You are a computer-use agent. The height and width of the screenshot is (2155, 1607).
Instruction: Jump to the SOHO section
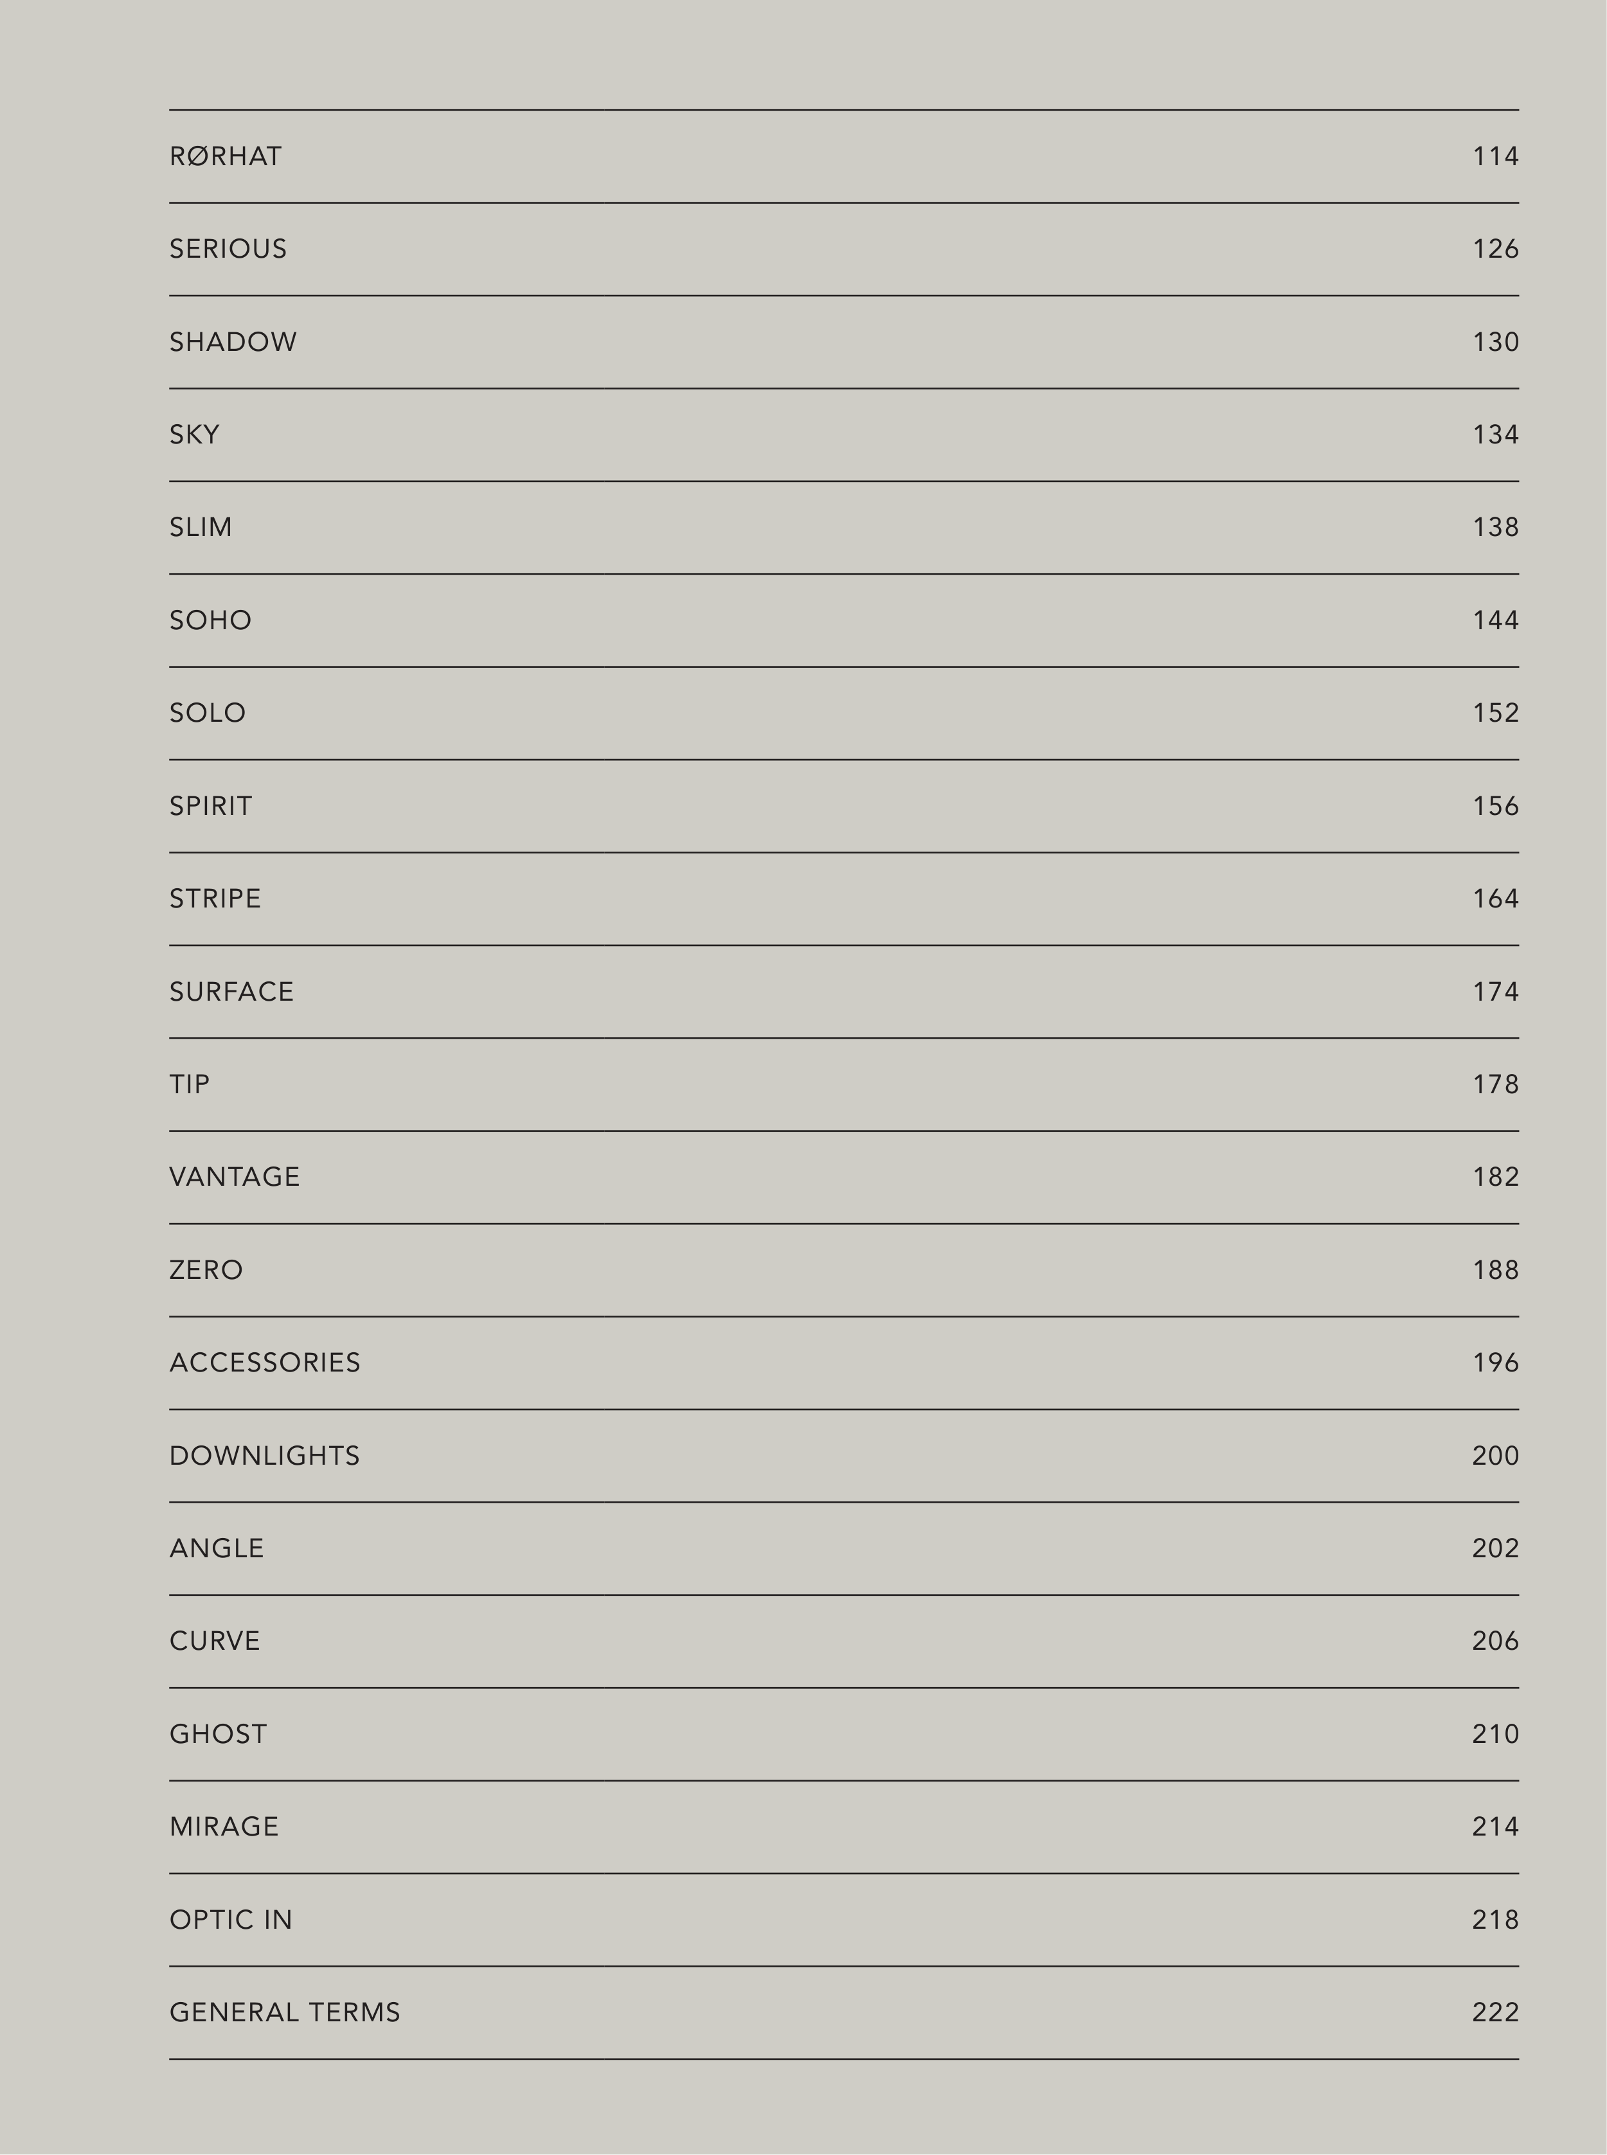[x=211, y=620]
